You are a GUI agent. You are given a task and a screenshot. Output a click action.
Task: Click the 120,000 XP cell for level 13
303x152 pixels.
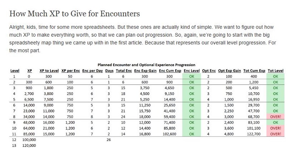(29, 146)
